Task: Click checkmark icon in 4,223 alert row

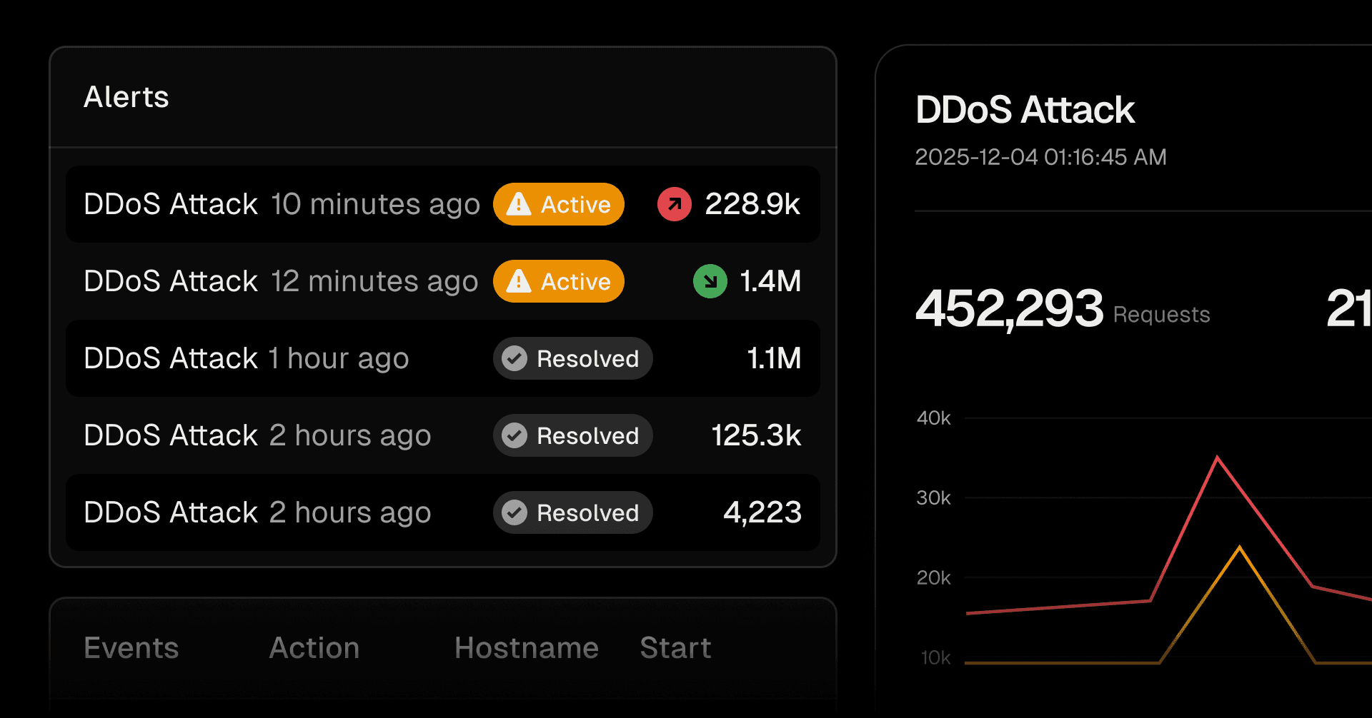Action: pos(514,512)
